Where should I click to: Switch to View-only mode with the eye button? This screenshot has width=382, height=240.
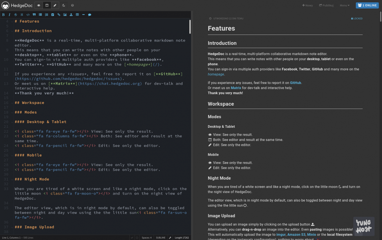(x=39, y=5)
